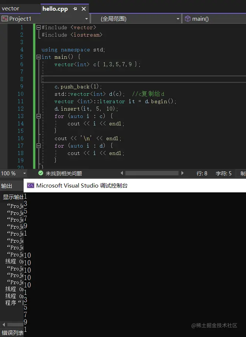Place cursor on empty line 8
Screen dimensions: 246x337
143,79
